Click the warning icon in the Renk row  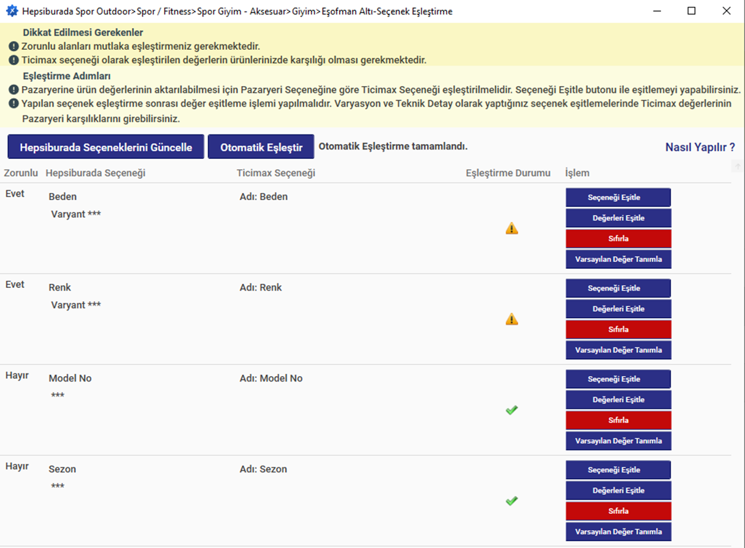(x=512, y=319)
